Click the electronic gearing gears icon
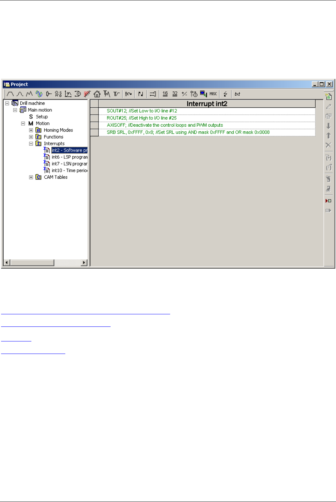The image size is (336, 502). click(58, 94)
